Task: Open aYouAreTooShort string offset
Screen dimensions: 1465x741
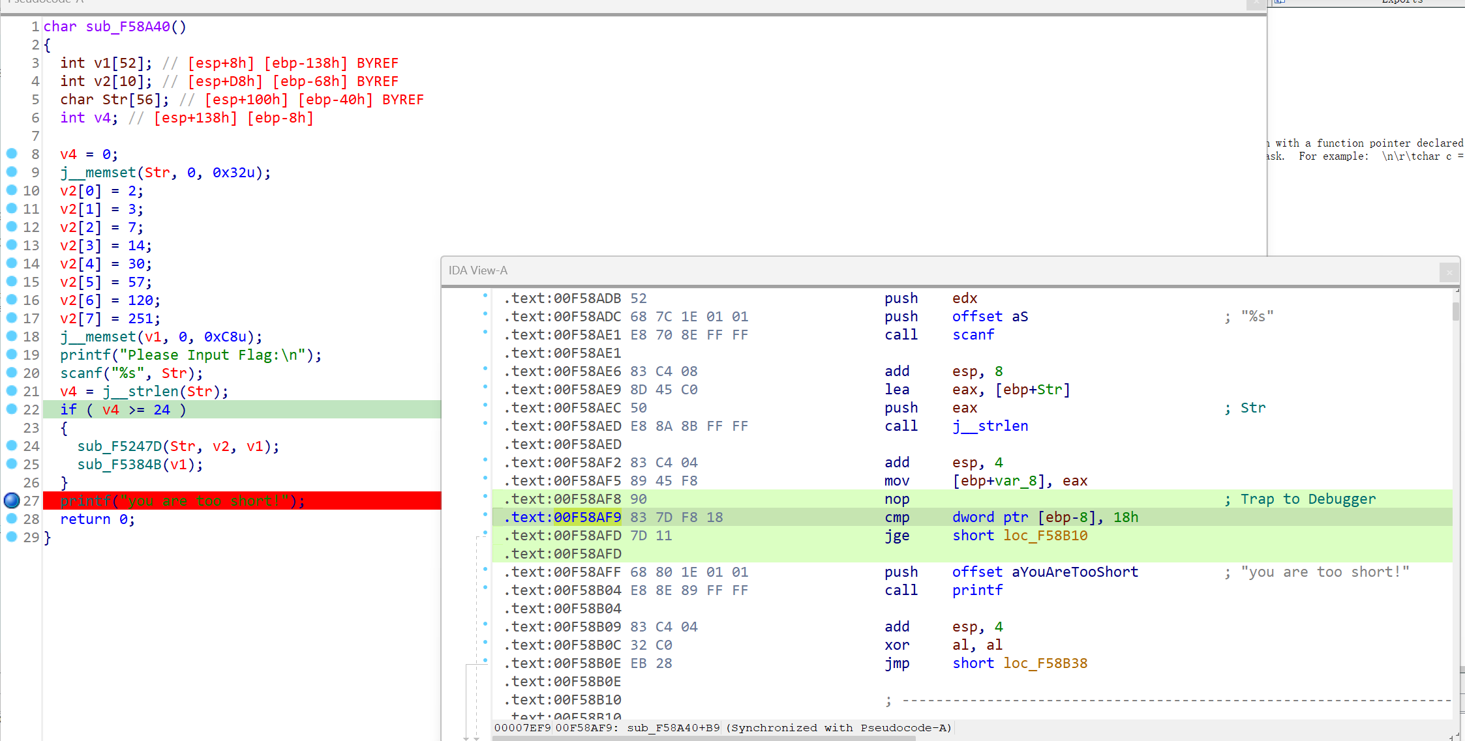Action: (1074, 572)
